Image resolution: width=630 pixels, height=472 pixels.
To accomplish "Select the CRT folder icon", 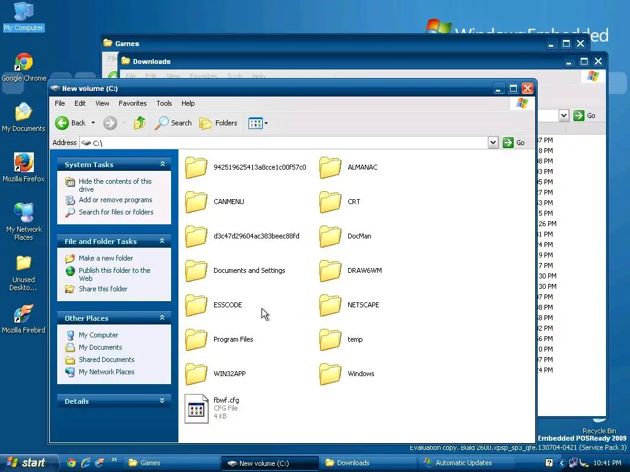I will [x=330, y=202].
